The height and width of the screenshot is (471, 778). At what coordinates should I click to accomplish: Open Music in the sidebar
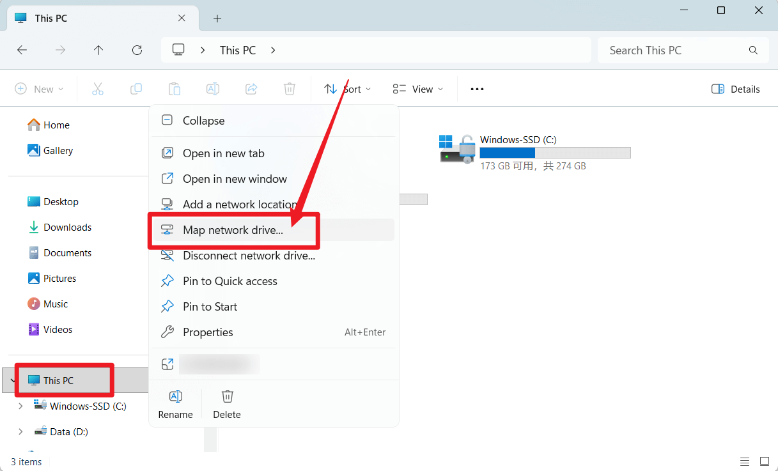click(x=47, y=304)
